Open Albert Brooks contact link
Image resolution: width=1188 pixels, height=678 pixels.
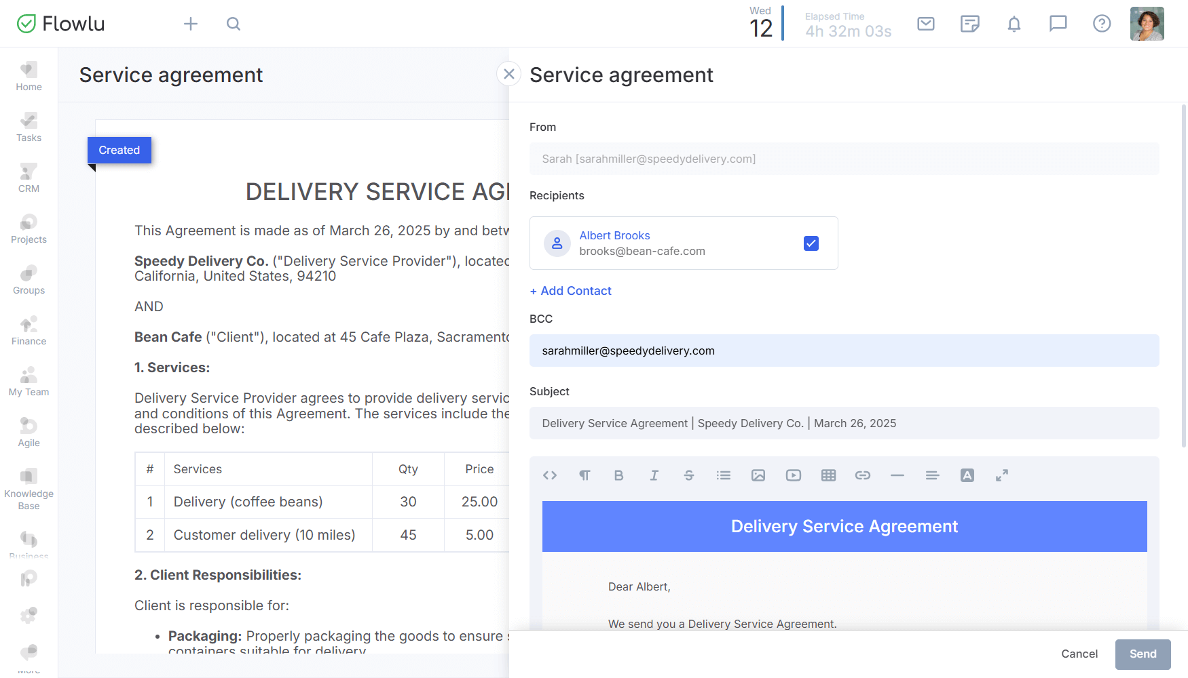[614, 235]
